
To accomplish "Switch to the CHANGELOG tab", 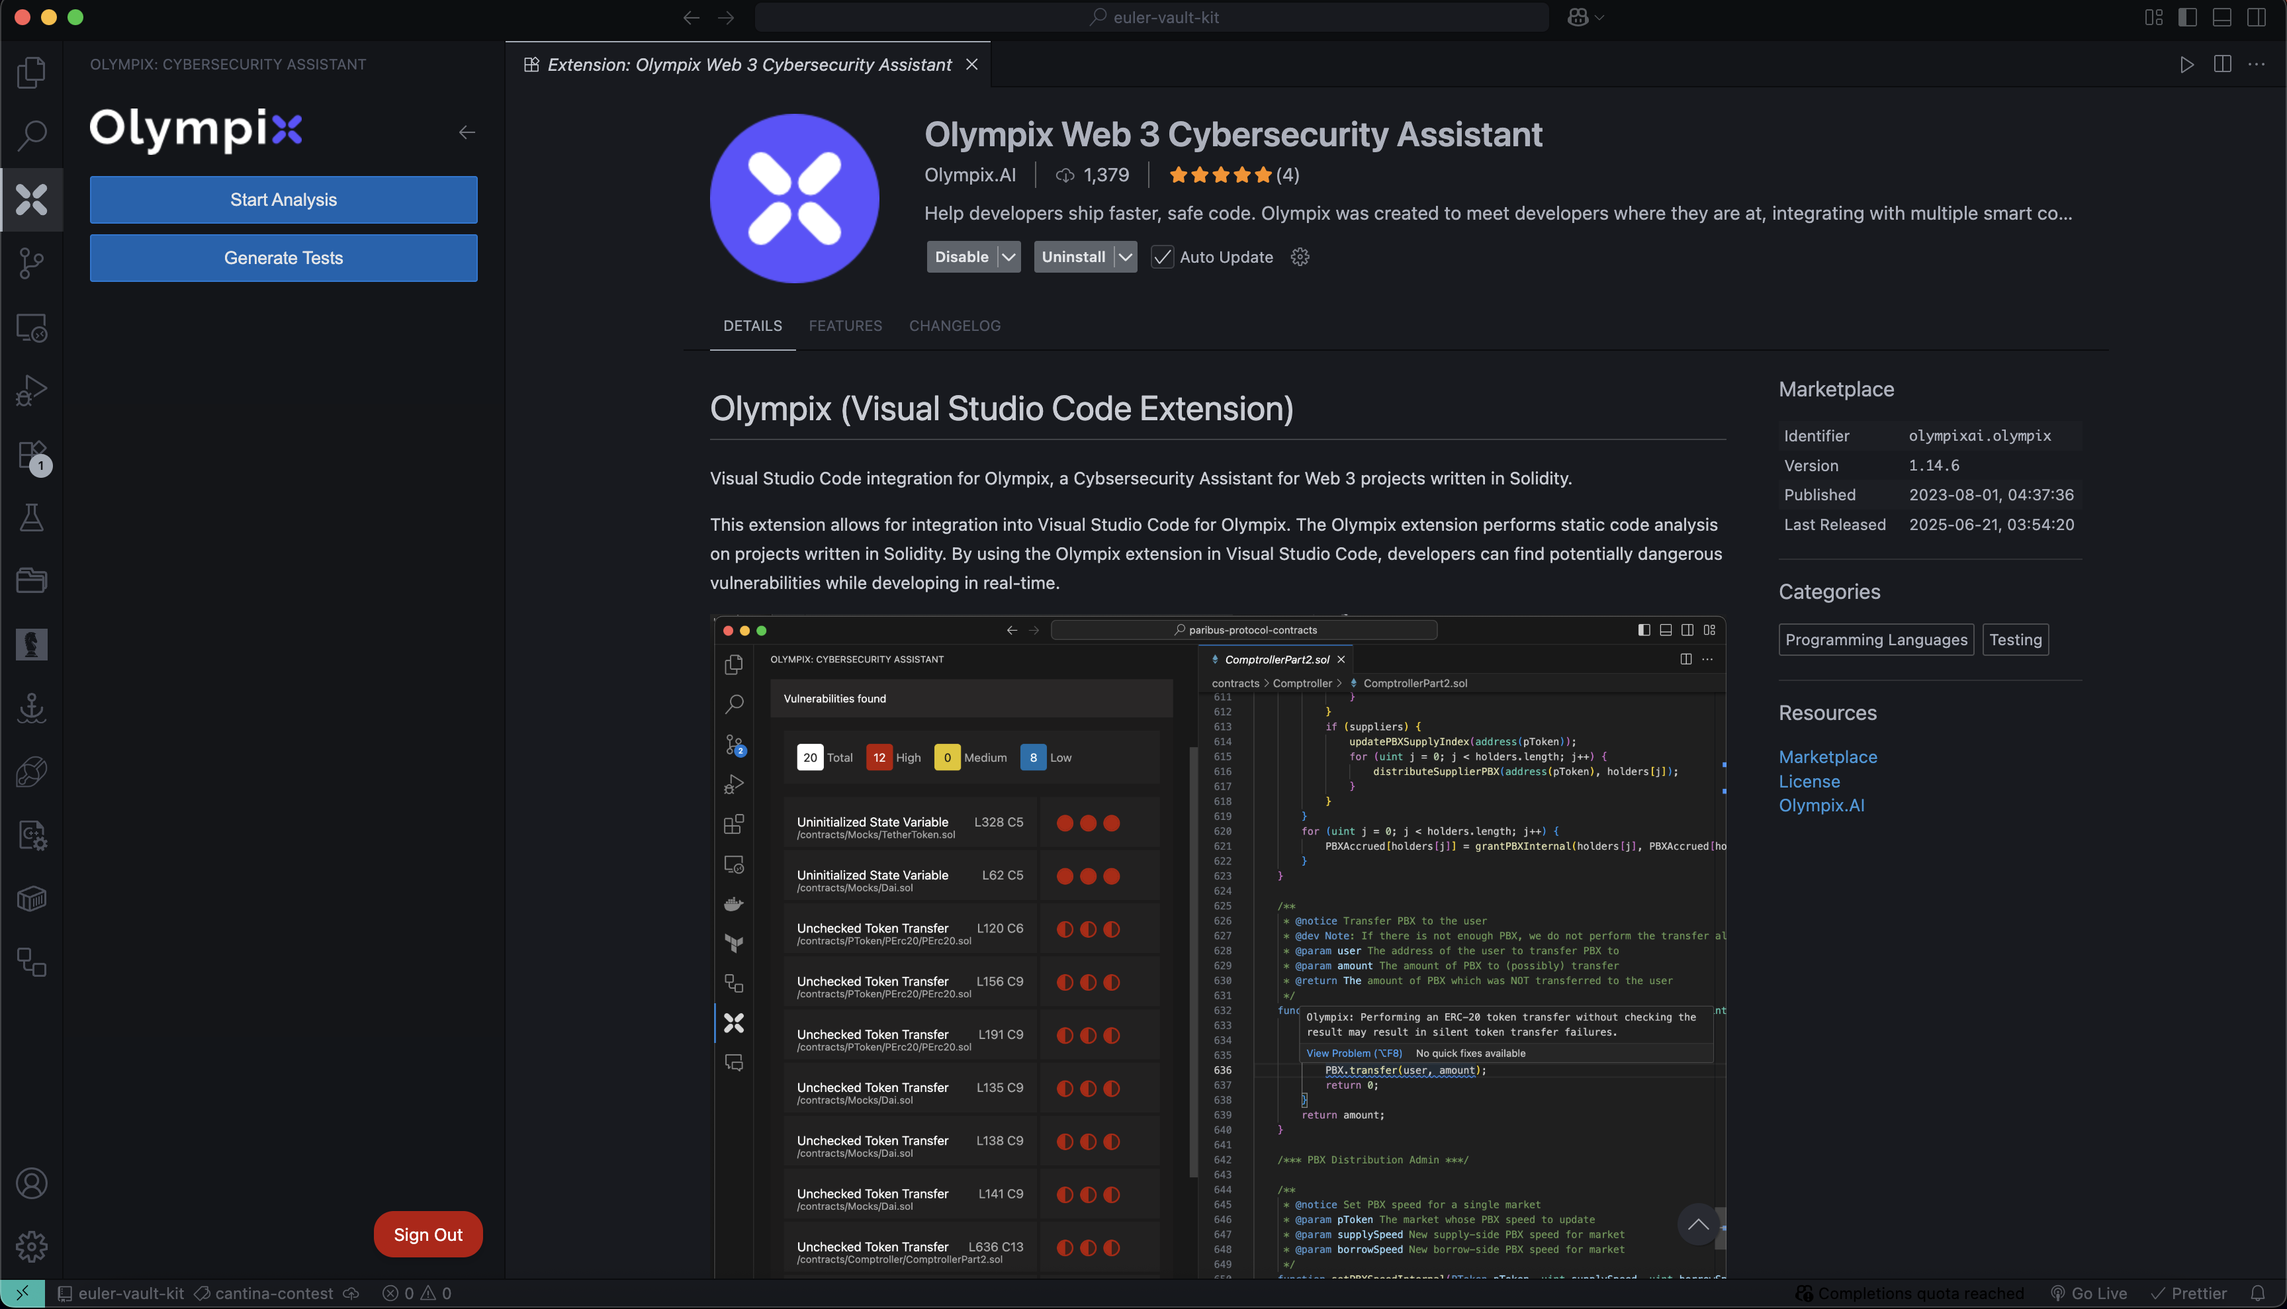I will [955, 326].
